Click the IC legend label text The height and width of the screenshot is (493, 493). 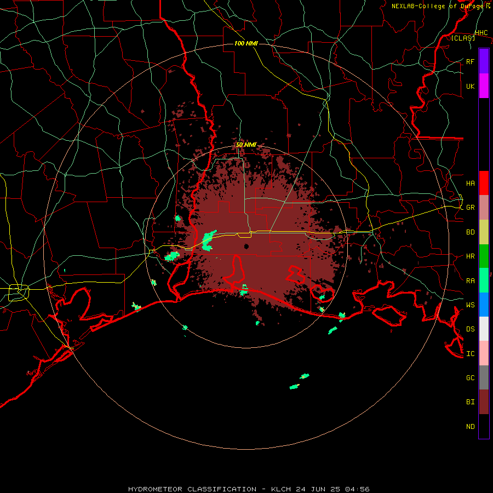click(471, 353)
